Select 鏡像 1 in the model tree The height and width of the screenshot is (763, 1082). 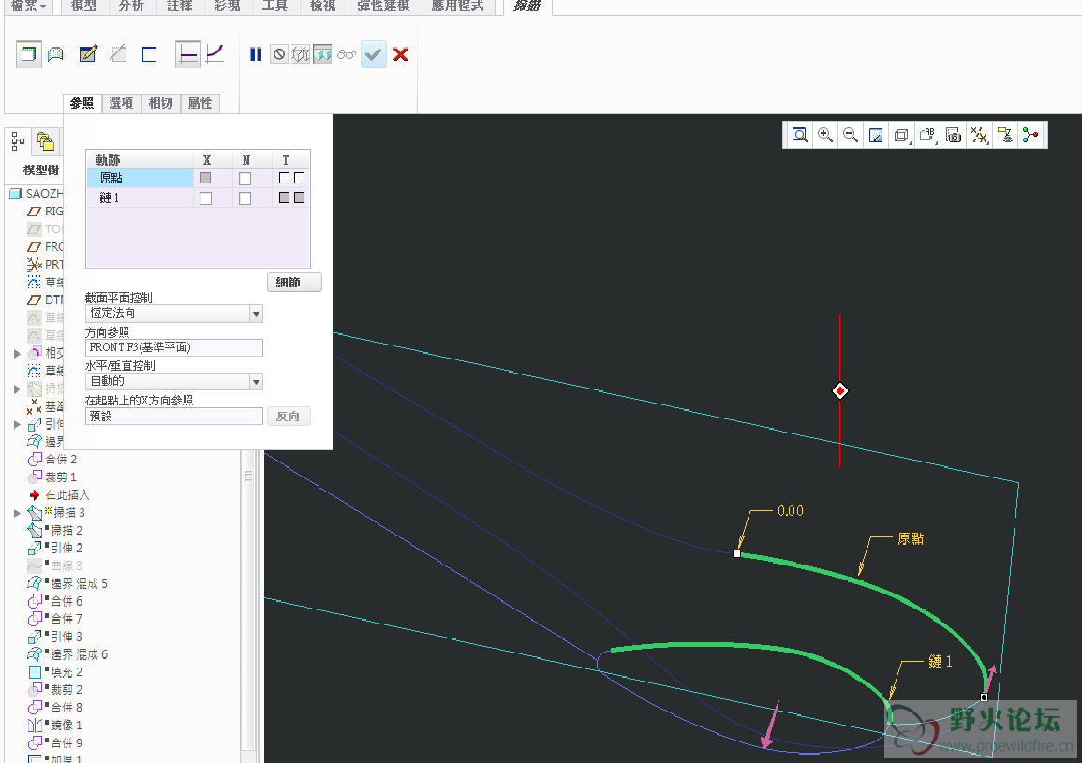tap(55, 726)
